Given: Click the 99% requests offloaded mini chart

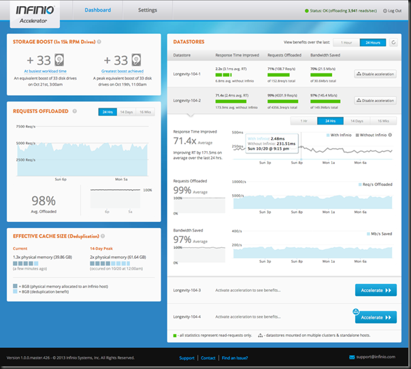Looking at the screenshot, I should [199, 205].
